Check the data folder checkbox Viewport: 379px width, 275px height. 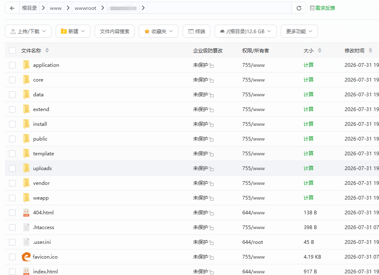[12, 95]
